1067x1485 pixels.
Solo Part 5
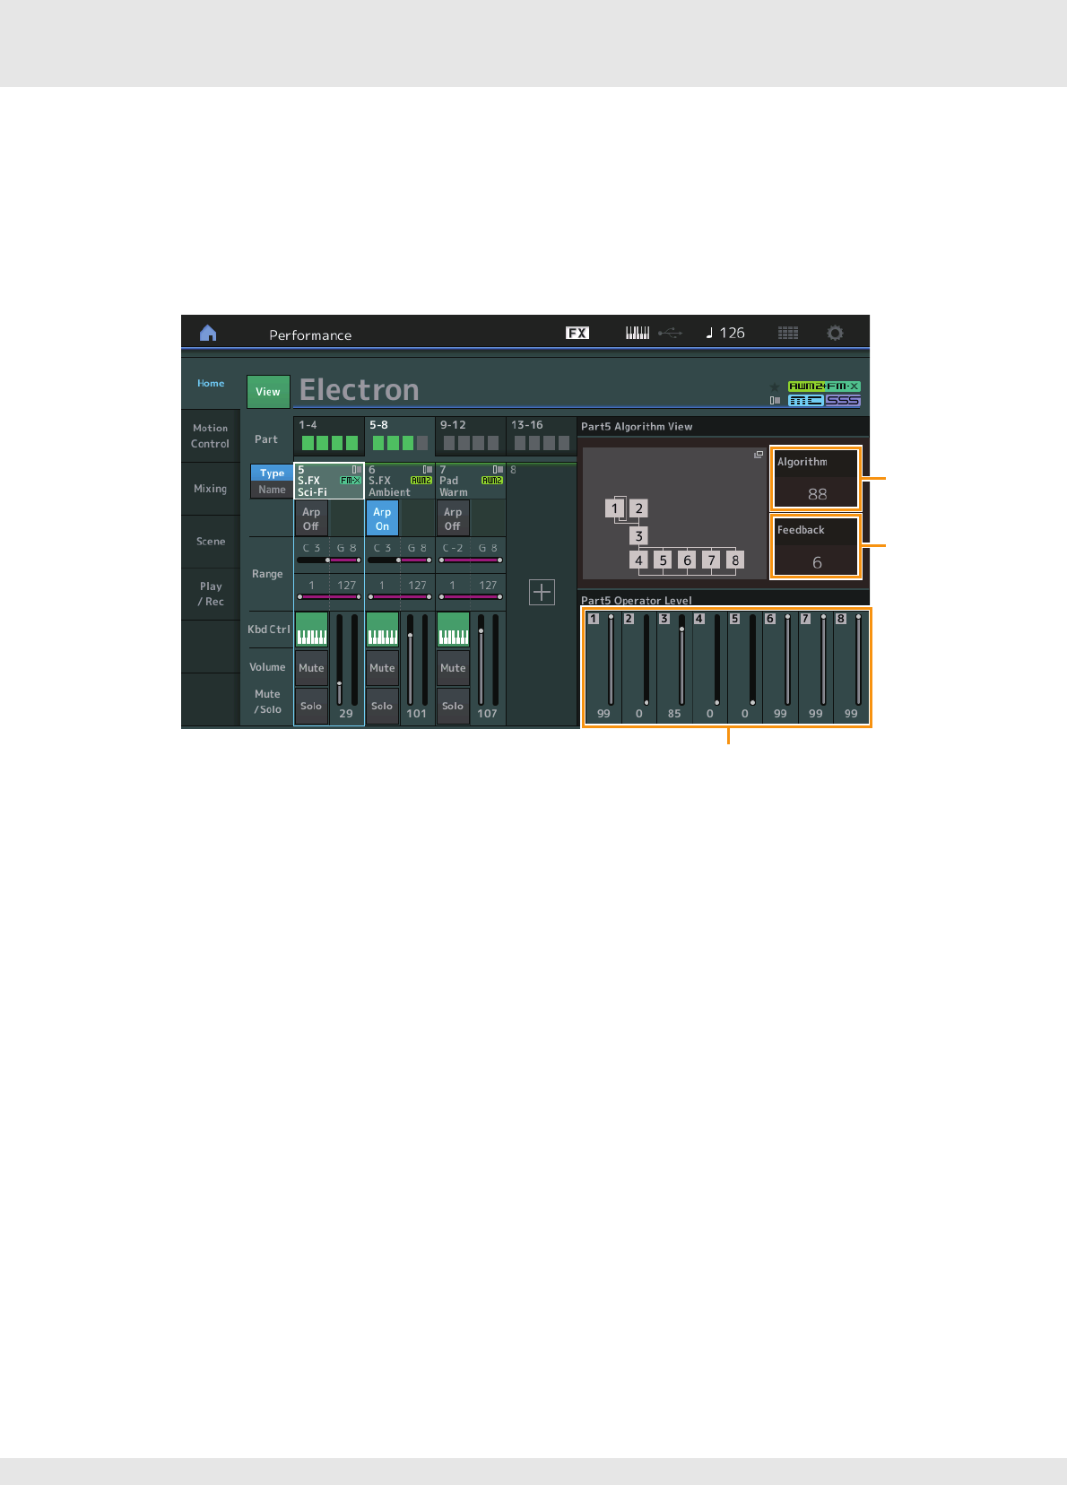pyautogui.click(x=311, y=706)
